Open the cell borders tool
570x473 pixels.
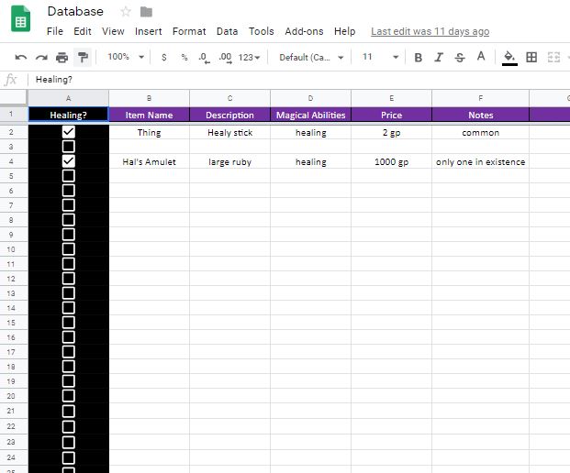(x=531, y=57)
